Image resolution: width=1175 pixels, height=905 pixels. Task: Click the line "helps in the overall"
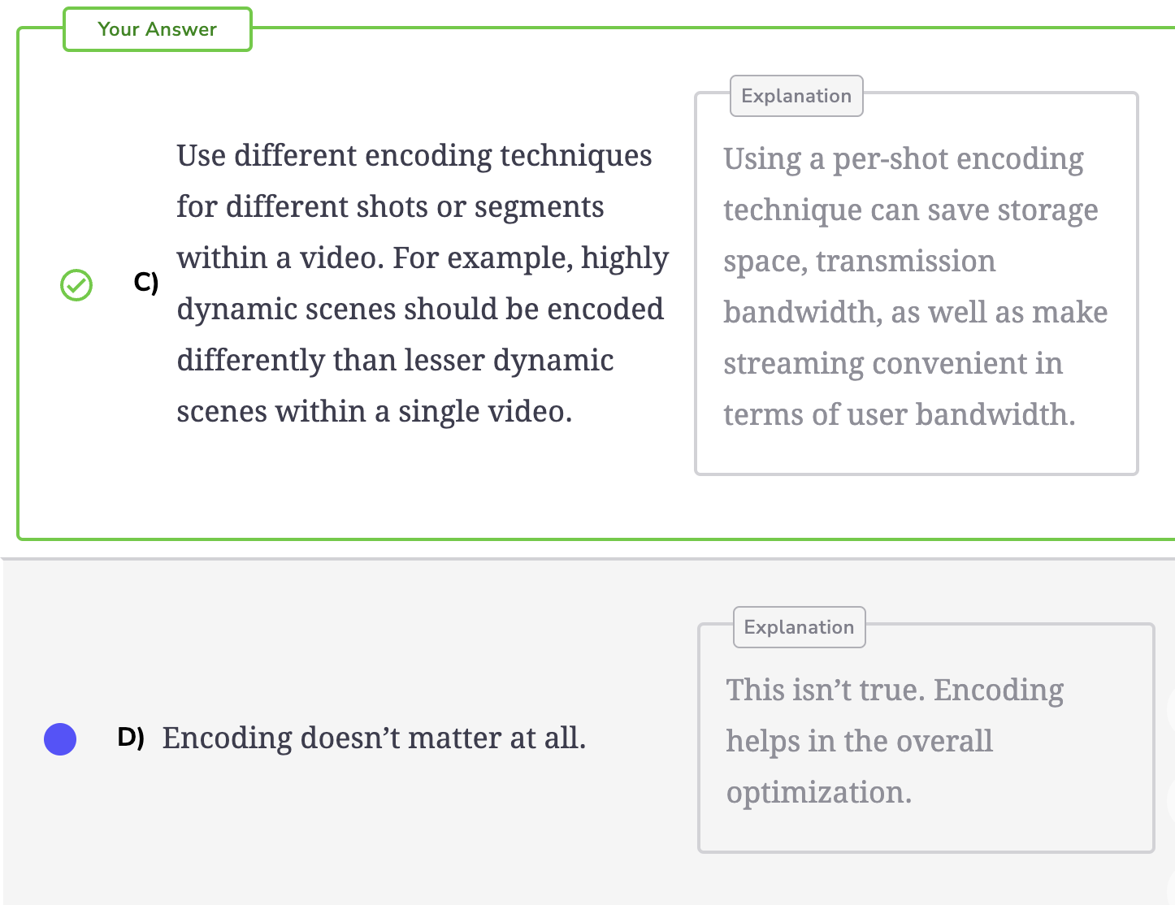(x=860, y=741)
